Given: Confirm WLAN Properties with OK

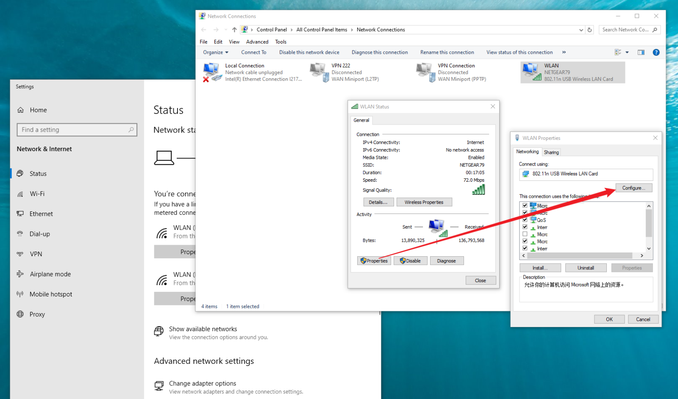Looking at the screenshot, I should [609, 319].
